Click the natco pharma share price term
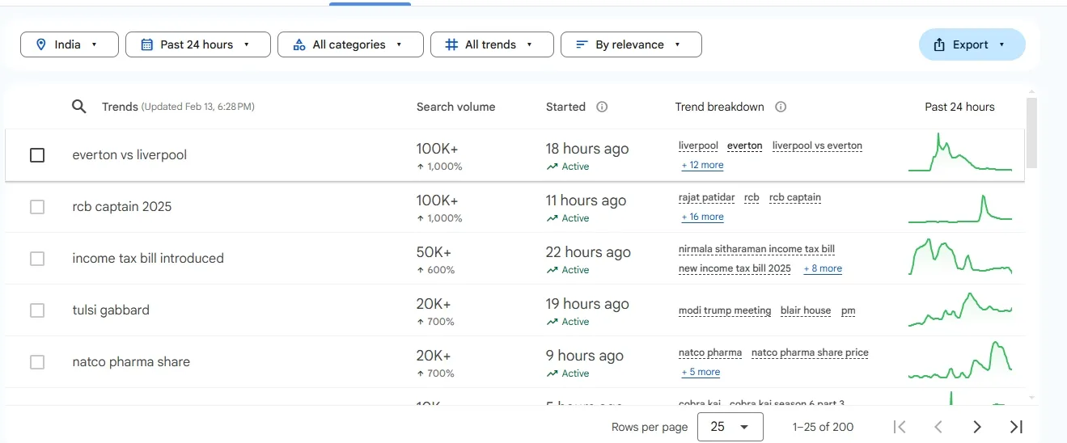 pyautogui.click(x=810, y=353)
